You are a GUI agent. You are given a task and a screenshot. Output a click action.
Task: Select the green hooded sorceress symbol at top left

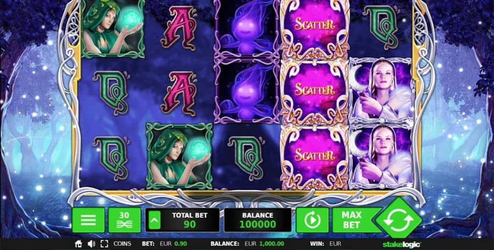pos(113,28)
